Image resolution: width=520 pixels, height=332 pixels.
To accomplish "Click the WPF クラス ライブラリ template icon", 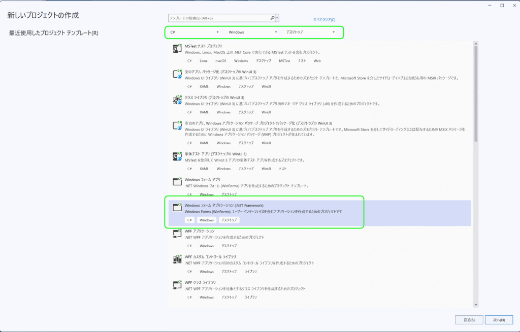I will (177, 285).
